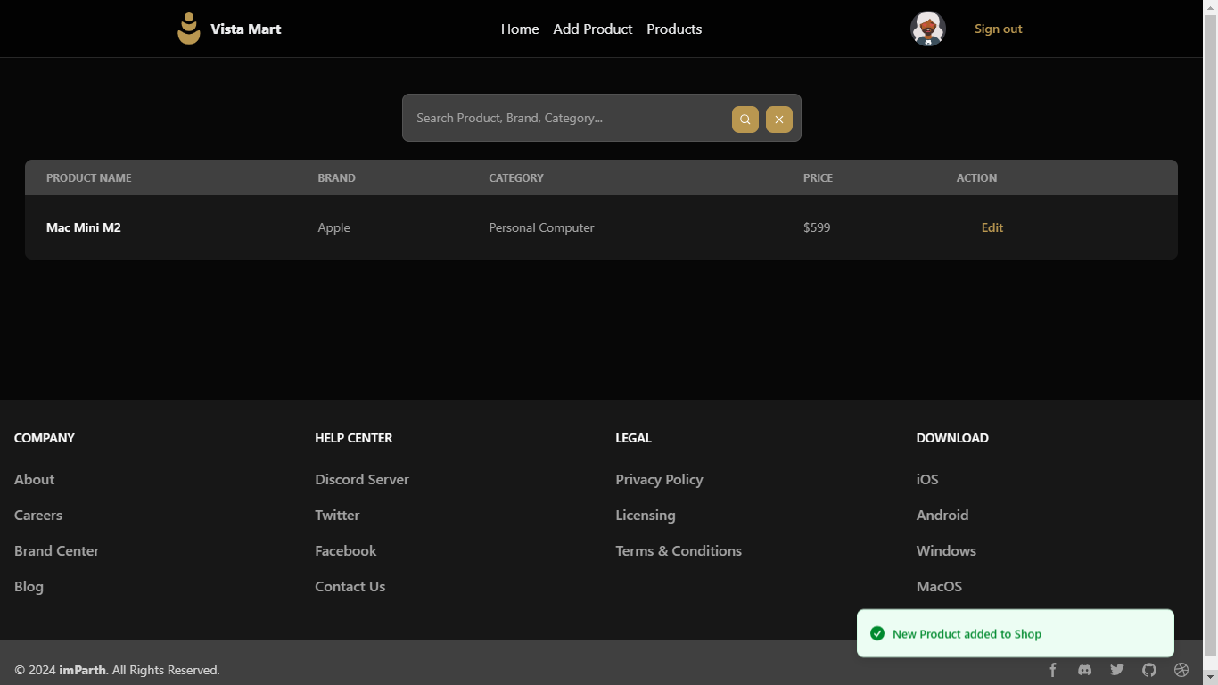Screen dimensions: 1218x685
Task: Open the Dribbble icon in footer
Action: point(1181,670)
